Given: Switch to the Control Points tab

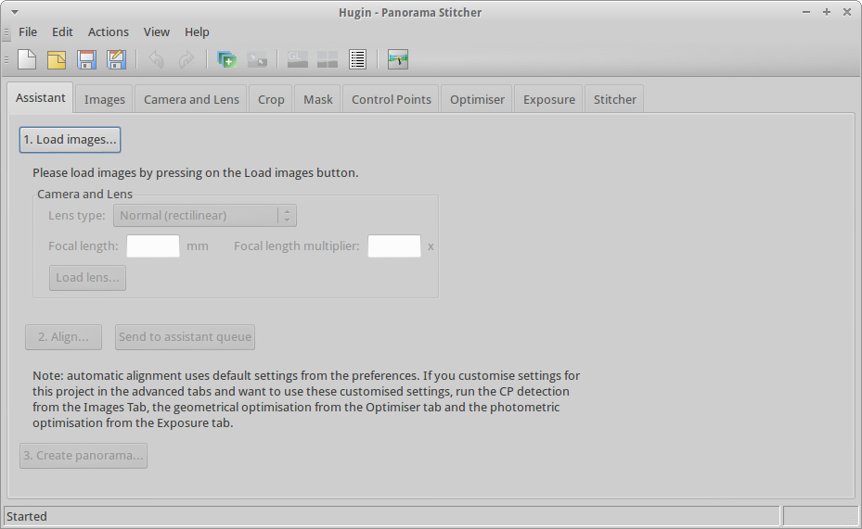Looking at the screenshot, I should 391,99.
